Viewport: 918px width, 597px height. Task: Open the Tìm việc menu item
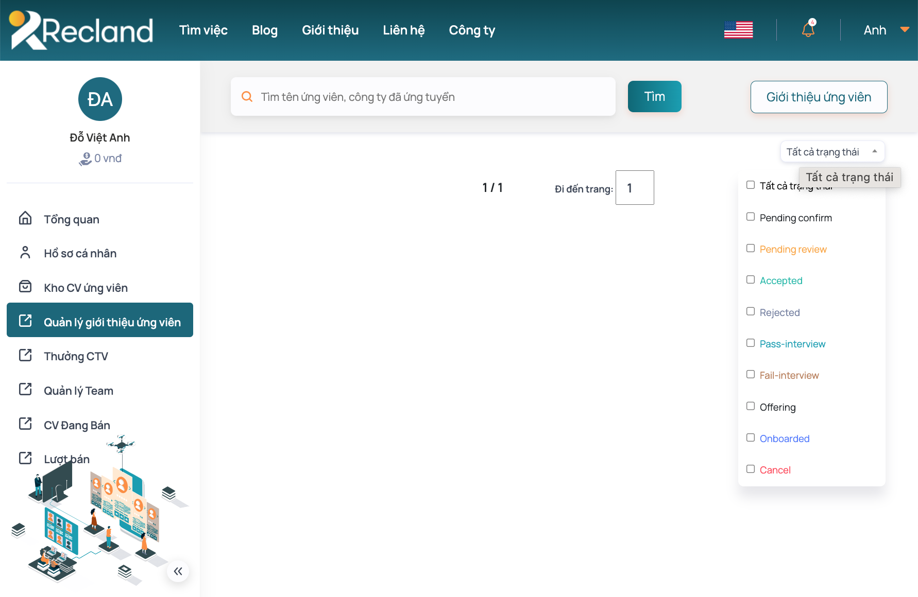pos(203,30)
